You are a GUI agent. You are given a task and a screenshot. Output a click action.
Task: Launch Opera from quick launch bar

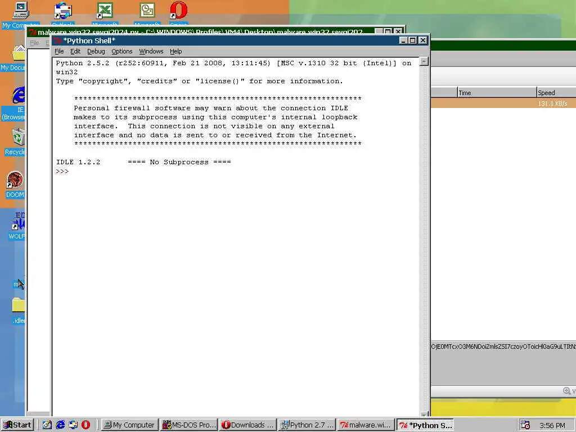click(x=85, y=425)
